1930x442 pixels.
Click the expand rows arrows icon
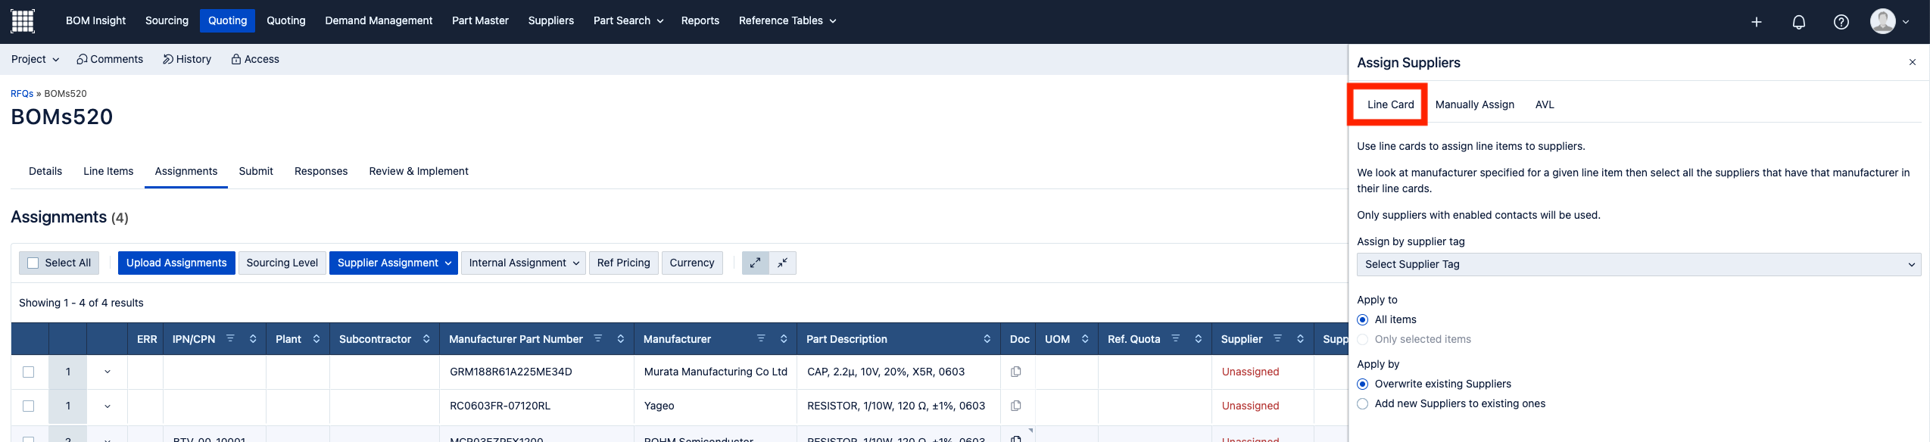[x=755, y=263]
